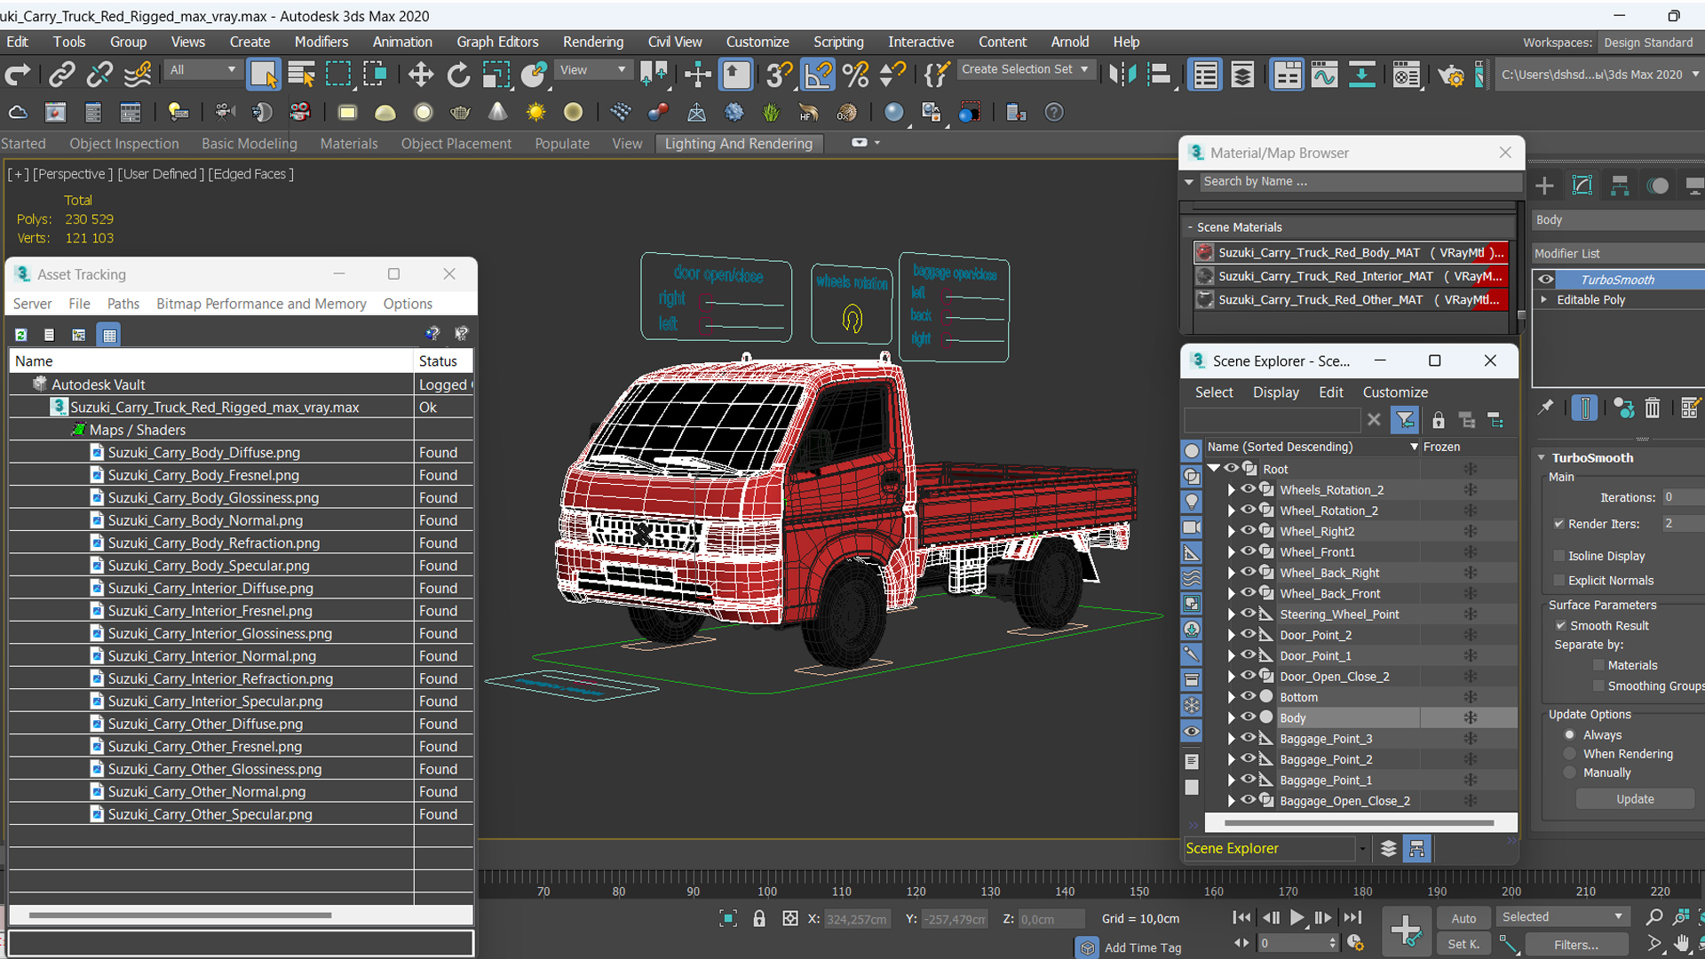Toggle TurboSmooth modifier visibility eye
Viewport: 1705px width, 959px height.
click(1546, 280)
